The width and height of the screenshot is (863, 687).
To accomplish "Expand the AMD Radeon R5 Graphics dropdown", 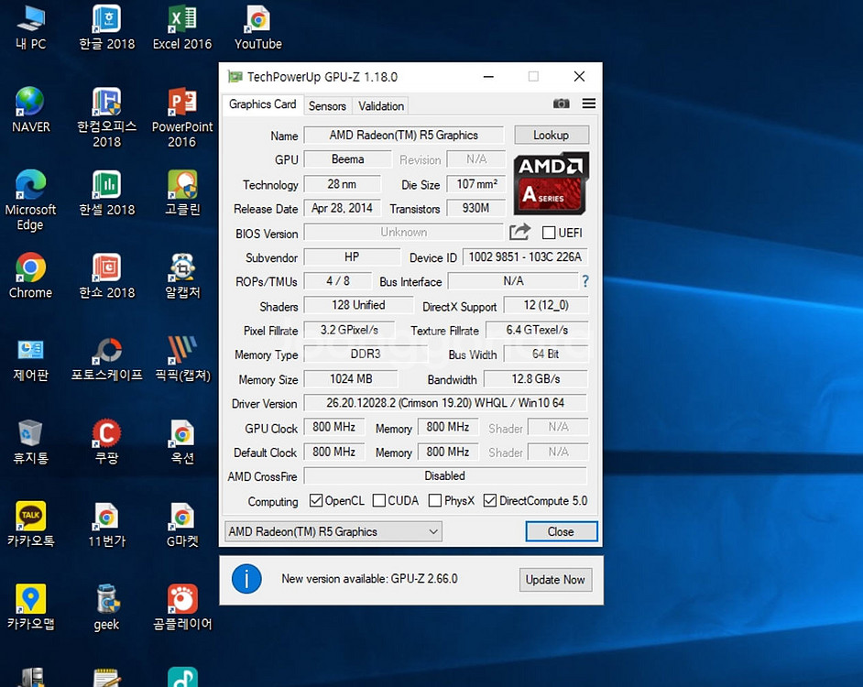I will click(333, 532).
